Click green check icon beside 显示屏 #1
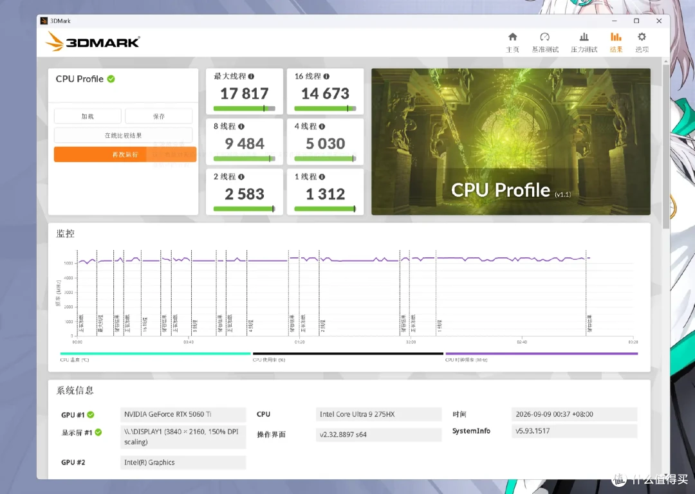This screenshot has height=494, width=695. pos(98,432)
